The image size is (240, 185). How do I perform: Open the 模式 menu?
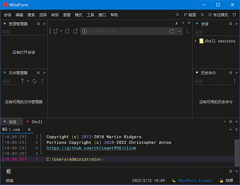78,15
